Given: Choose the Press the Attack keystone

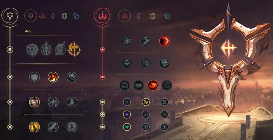Looking at the screenshot, I should pos(32,50).
